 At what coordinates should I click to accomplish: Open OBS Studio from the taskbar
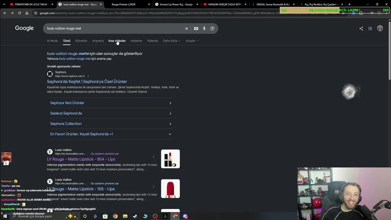click(155, 216)
